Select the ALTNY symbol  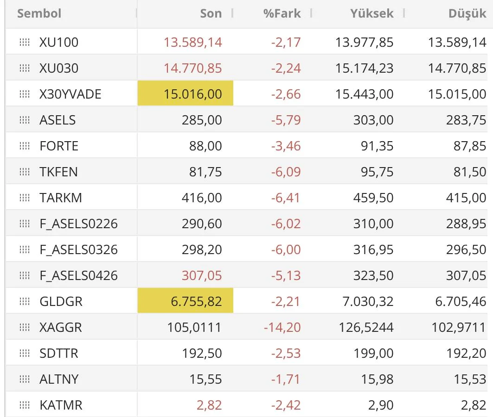59,380
